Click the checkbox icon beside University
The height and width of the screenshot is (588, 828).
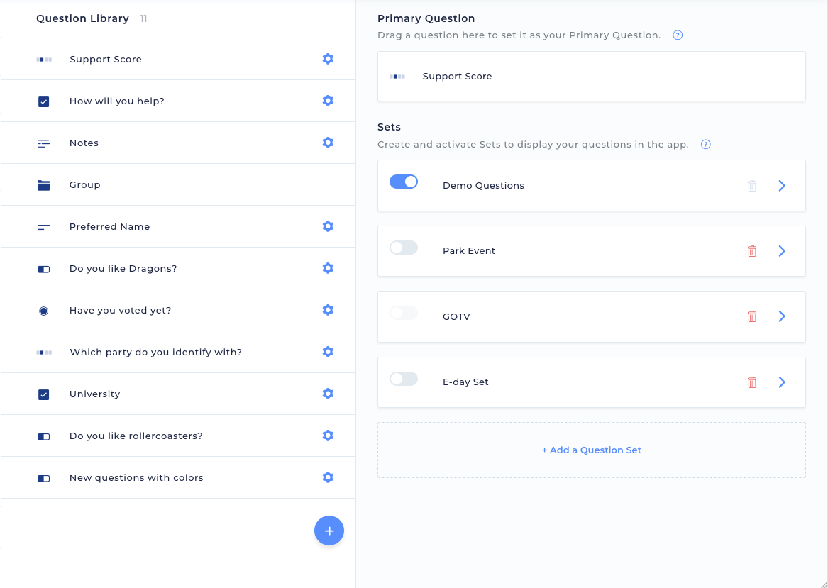pos(44,394)
